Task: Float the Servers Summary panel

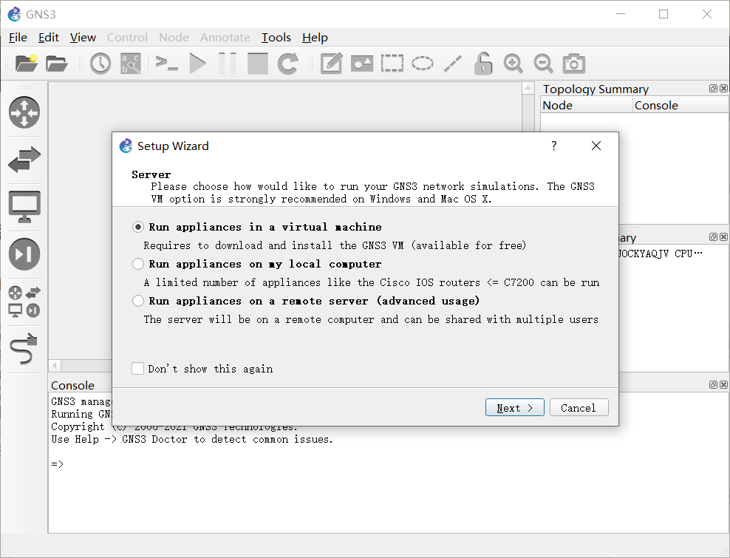Action: pos(713,237)
